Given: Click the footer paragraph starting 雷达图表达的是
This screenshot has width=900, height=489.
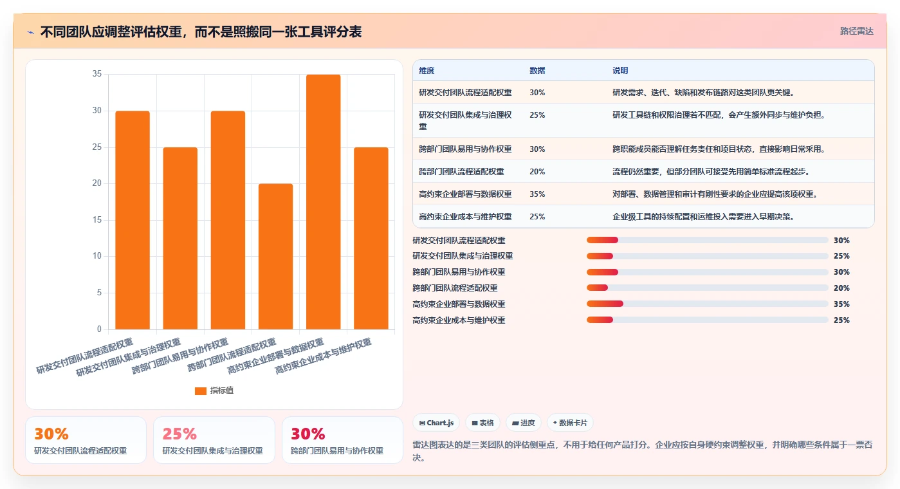Looking at the screenshot, I should [x=643, y=451].
